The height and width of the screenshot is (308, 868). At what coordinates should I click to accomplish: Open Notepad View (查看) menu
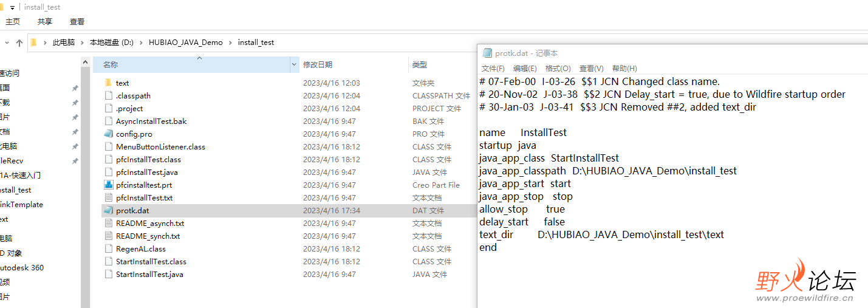(591, 69)
